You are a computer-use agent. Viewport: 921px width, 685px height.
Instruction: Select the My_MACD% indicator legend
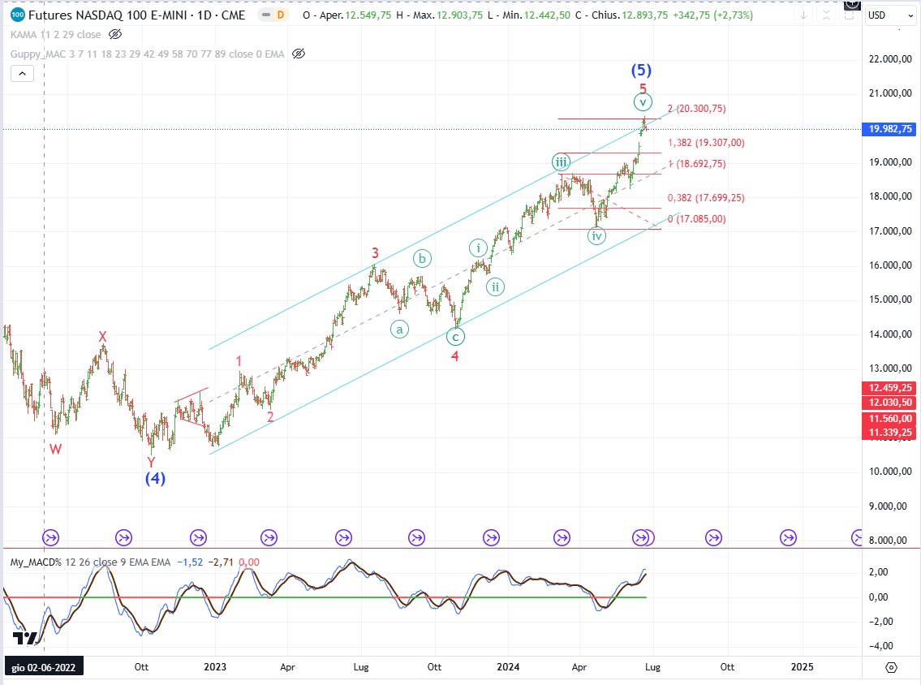click(x=90, y=562)
